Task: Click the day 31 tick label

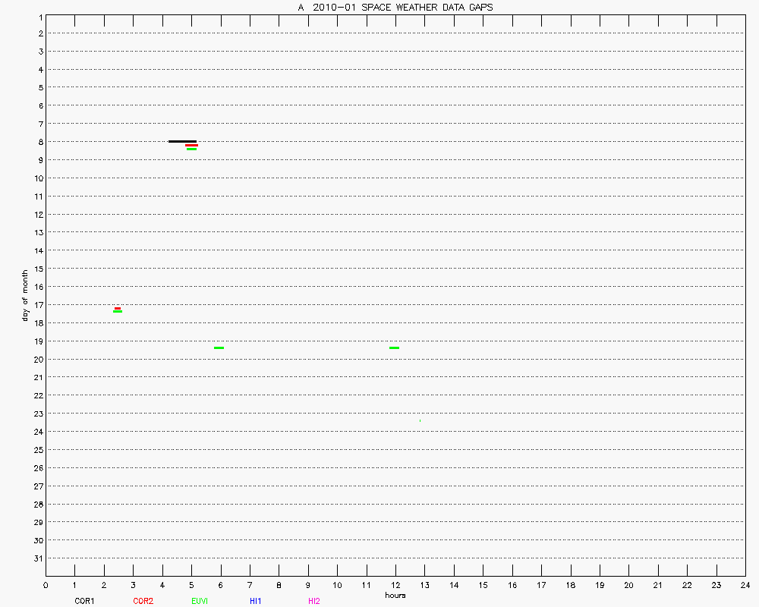Action: pyautogui.click(x=38, y=558)
